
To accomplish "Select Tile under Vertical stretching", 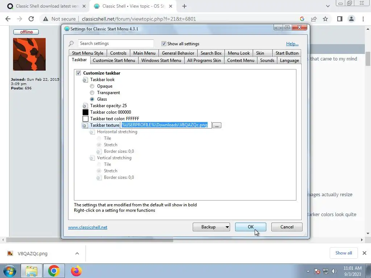I will (99, 164).
